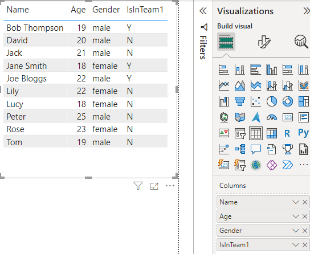Remove Age field from Columns
The image size is (310, 254).
pos(305,216)
